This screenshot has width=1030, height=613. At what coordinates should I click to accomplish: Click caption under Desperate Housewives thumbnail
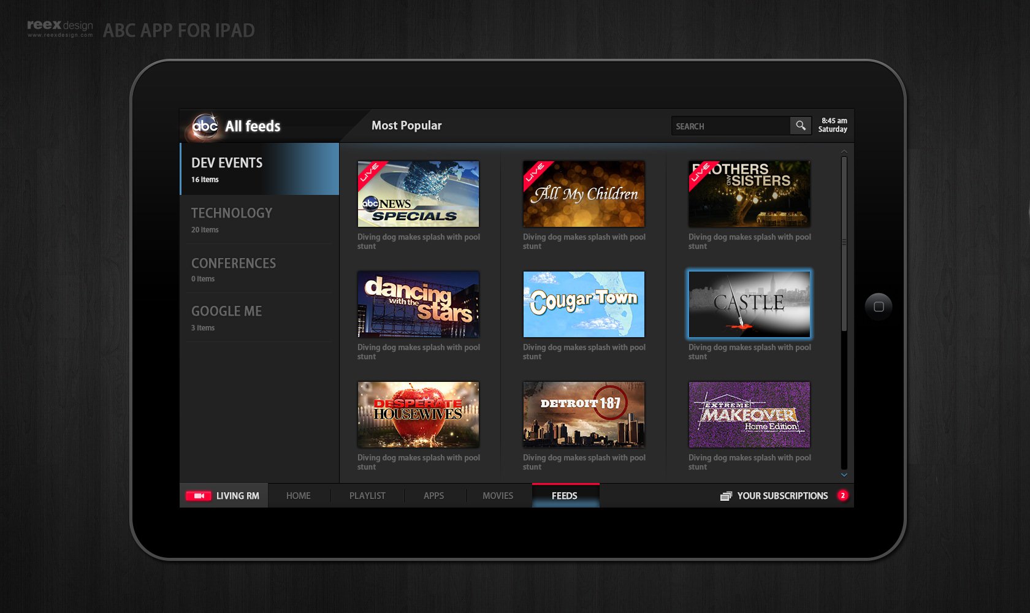click(419, 462)
